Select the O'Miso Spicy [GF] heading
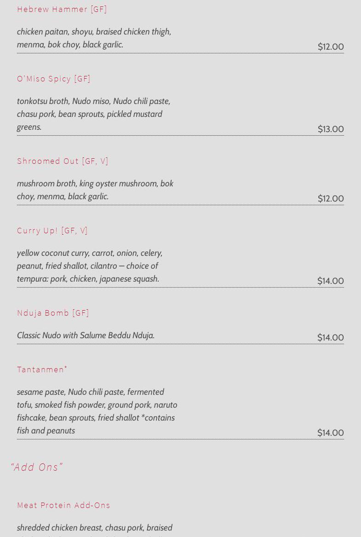361x537 pixels. pyautogui.click(x=54, y=79)
